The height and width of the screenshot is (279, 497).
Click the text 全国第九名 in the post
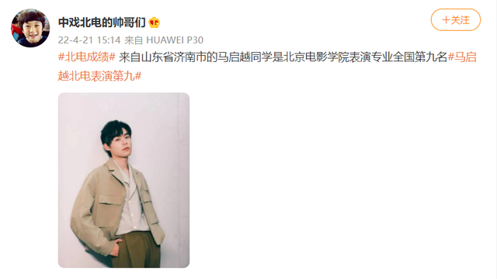click(420, 57)
